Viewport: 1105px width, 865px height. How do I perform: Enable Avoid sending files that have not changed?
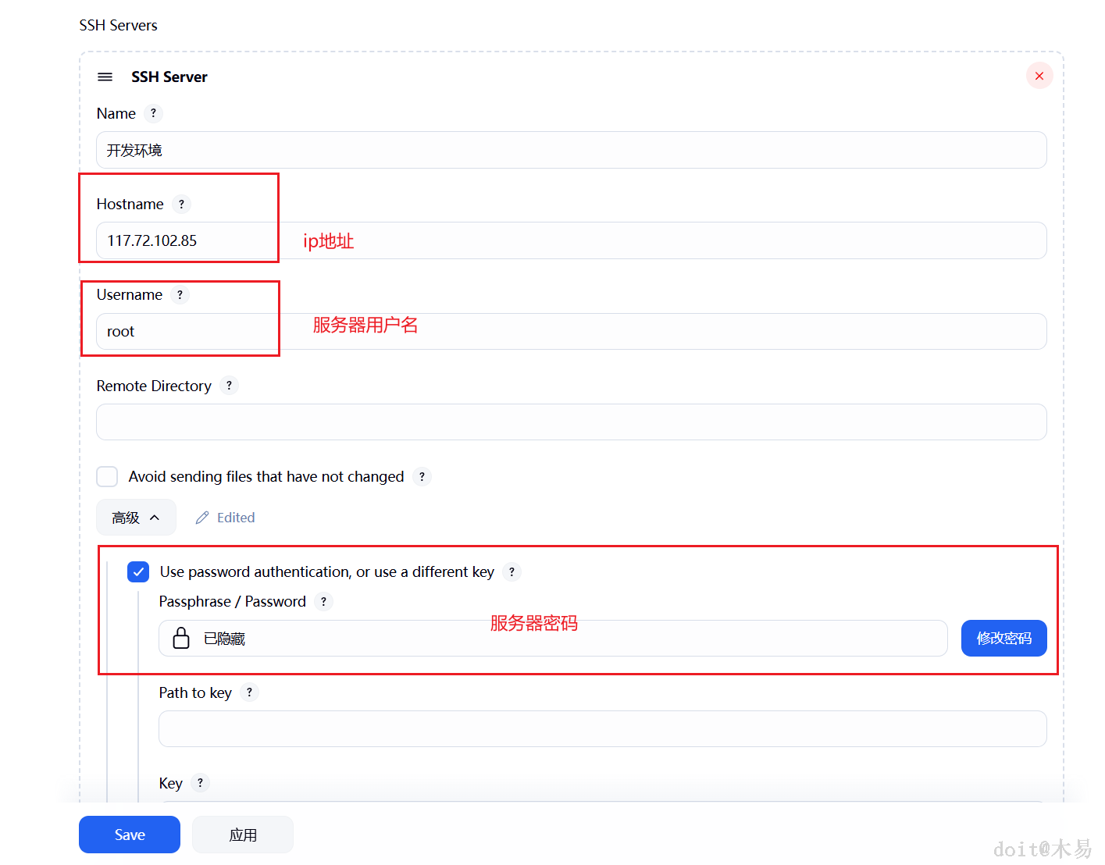(107, 476)
